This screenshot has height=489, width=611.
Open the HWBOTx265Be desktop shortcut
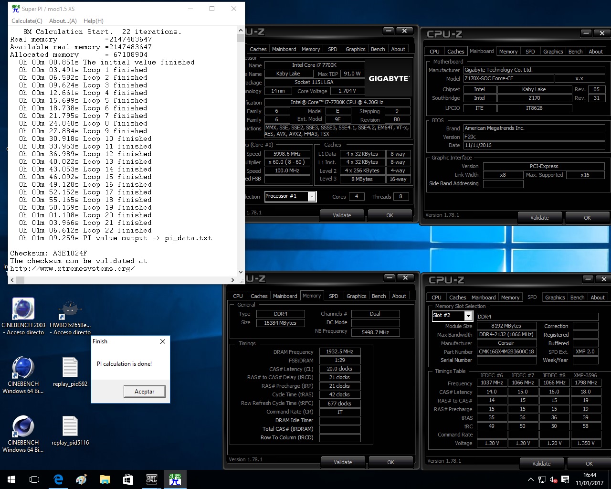pos(70,316)
